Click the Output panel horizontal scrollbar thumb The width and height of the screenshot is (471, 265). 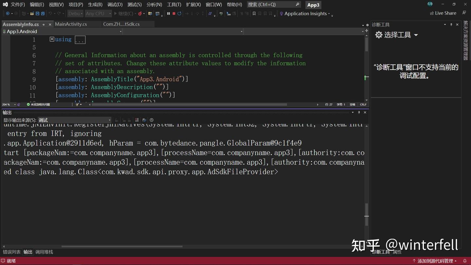click(x=122, y=246)
